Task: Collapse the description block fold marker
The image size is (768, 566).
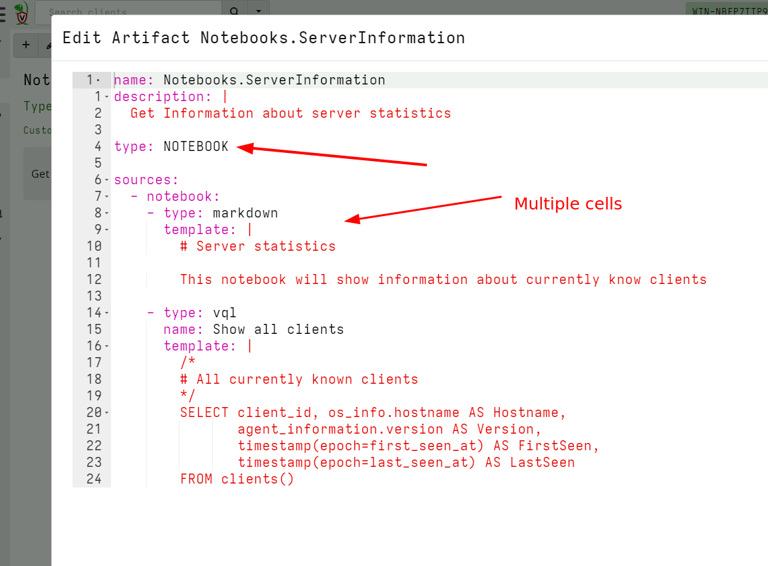Action: pyautogui.click(x=107, y=96)
